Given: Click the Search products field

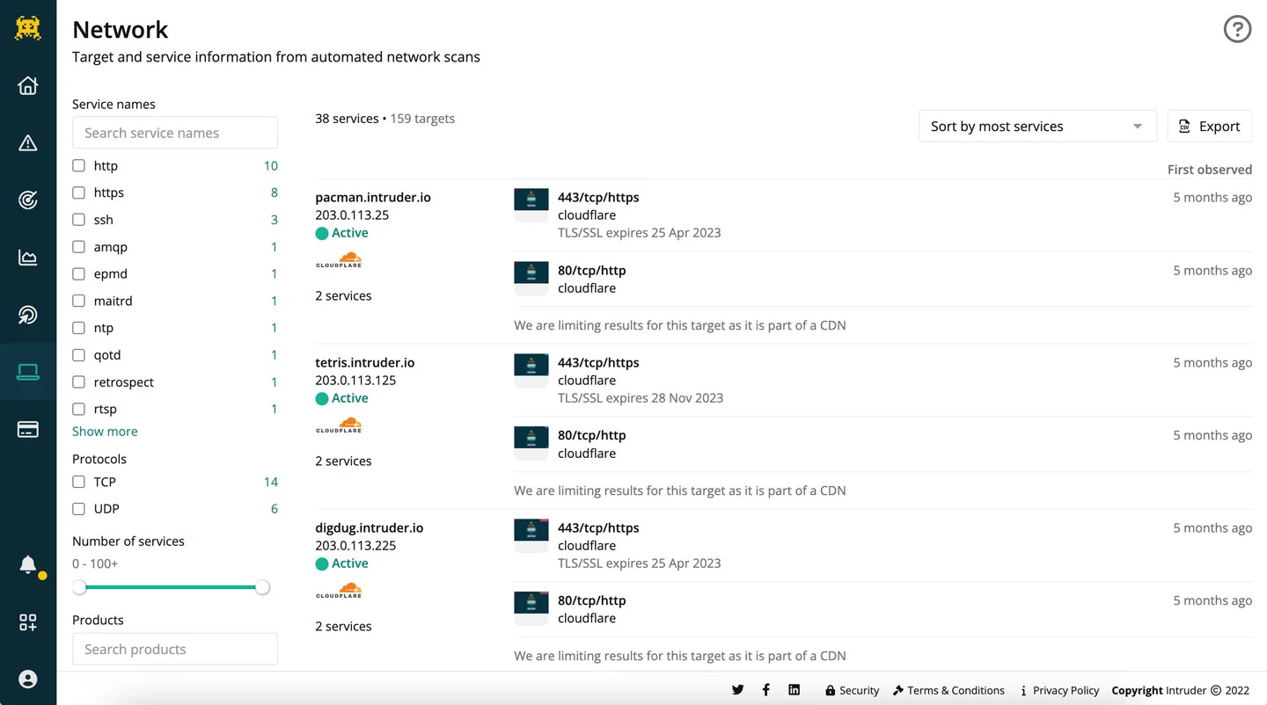Looking at the screenshot, I should pos(175,649).
